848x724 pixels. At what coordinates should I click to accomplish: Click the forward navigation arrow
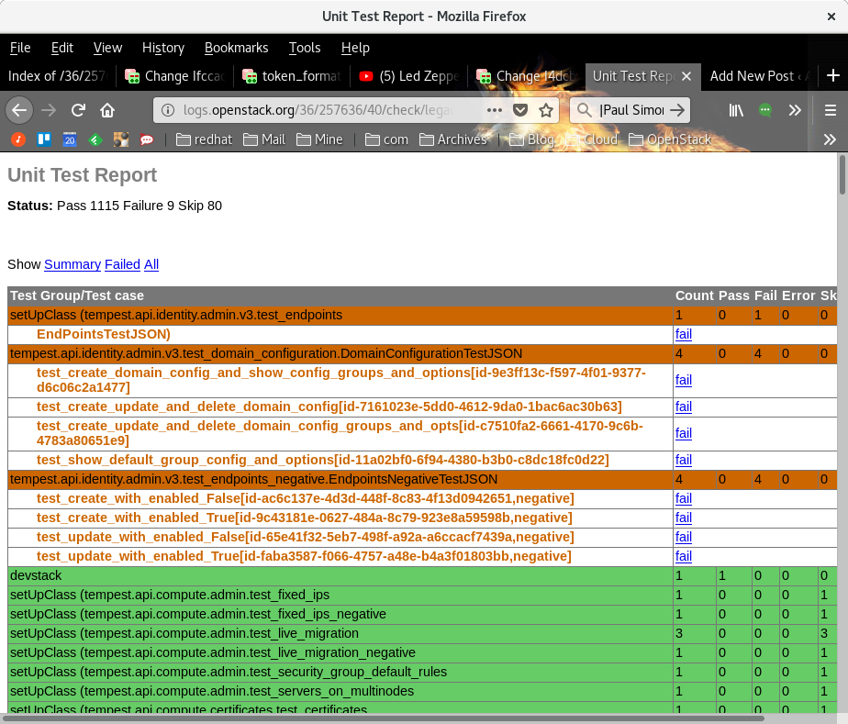tap(49, 110)
